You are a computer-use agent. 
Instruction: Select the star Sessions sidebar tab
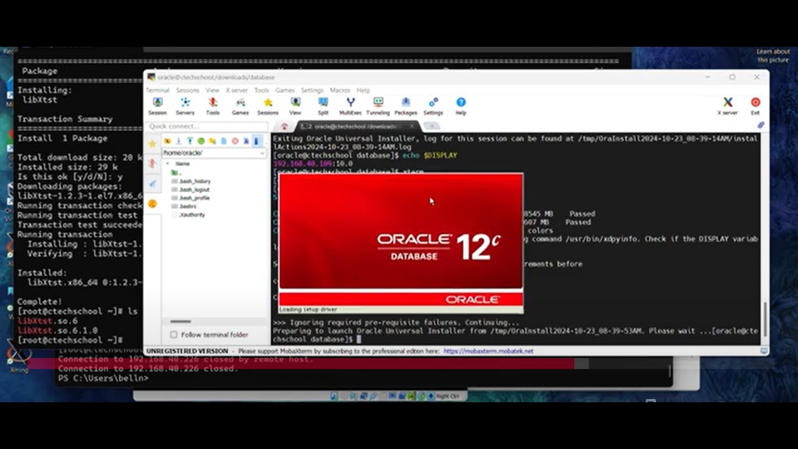tap(152, 144)
